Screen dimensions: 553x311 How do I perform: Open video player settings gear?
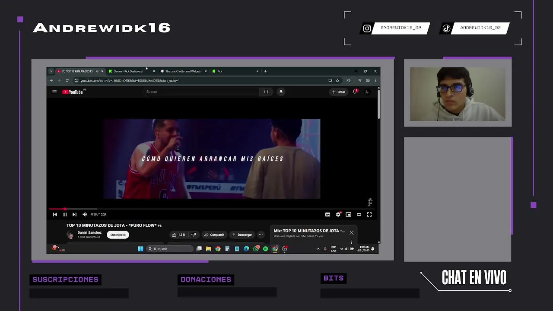pyautogui.click(x=338, y=214)
